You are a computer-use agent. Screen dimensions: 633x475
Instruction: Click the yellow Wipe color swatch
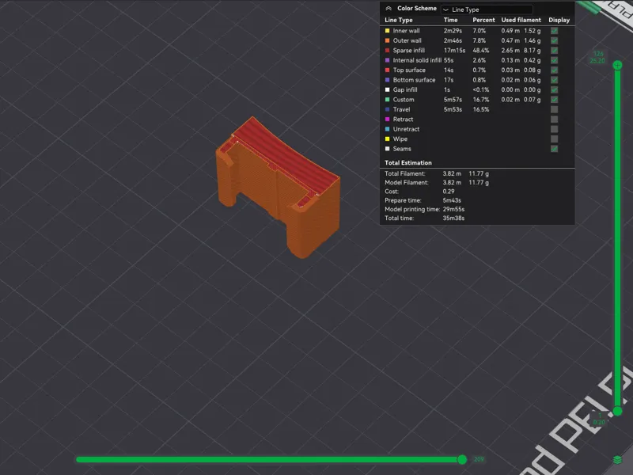tap(387, 139)
